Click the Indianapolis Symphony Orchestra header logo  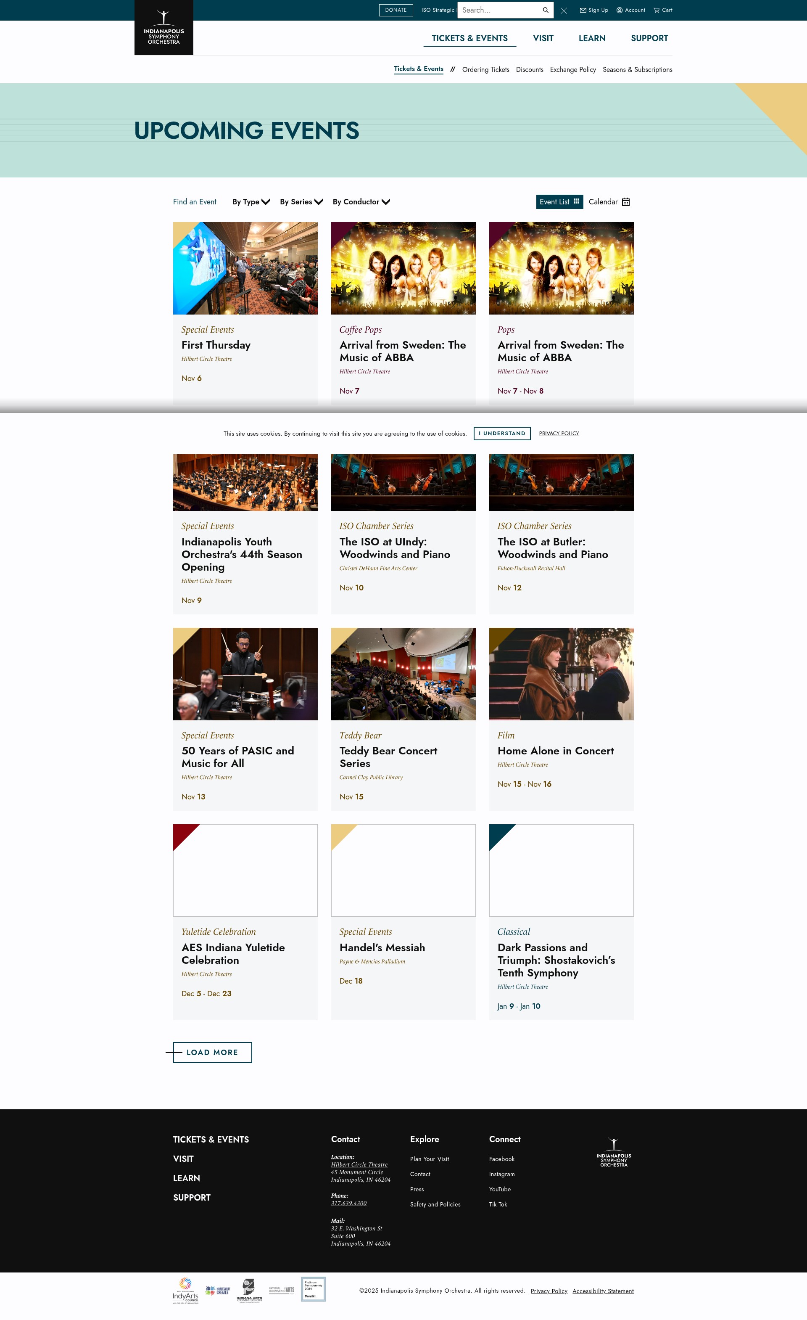click(x=164, y=27)
